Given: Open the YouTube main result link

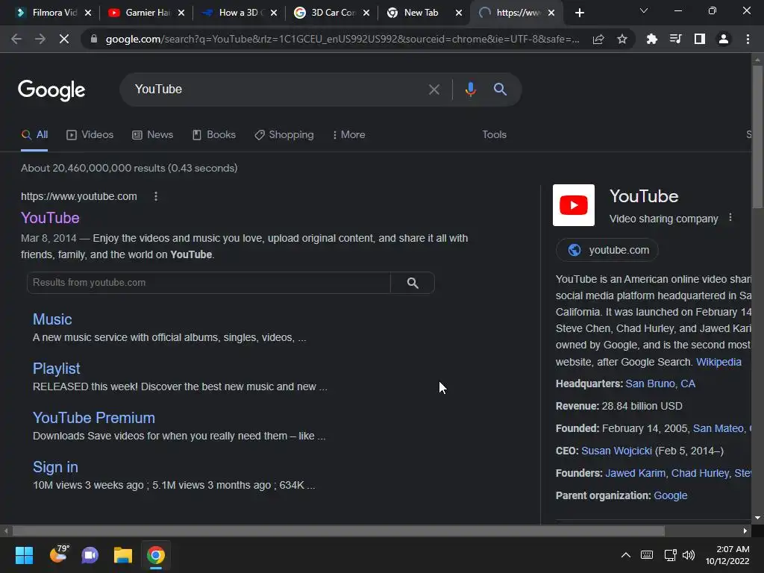Looking at the screenshot, I should point(50,218).
